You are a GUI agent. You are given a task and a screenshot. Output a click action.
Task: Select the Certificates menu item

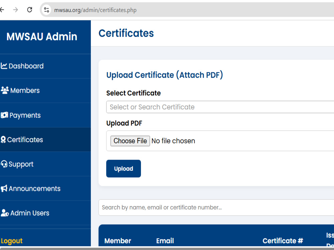pos(45,139)
